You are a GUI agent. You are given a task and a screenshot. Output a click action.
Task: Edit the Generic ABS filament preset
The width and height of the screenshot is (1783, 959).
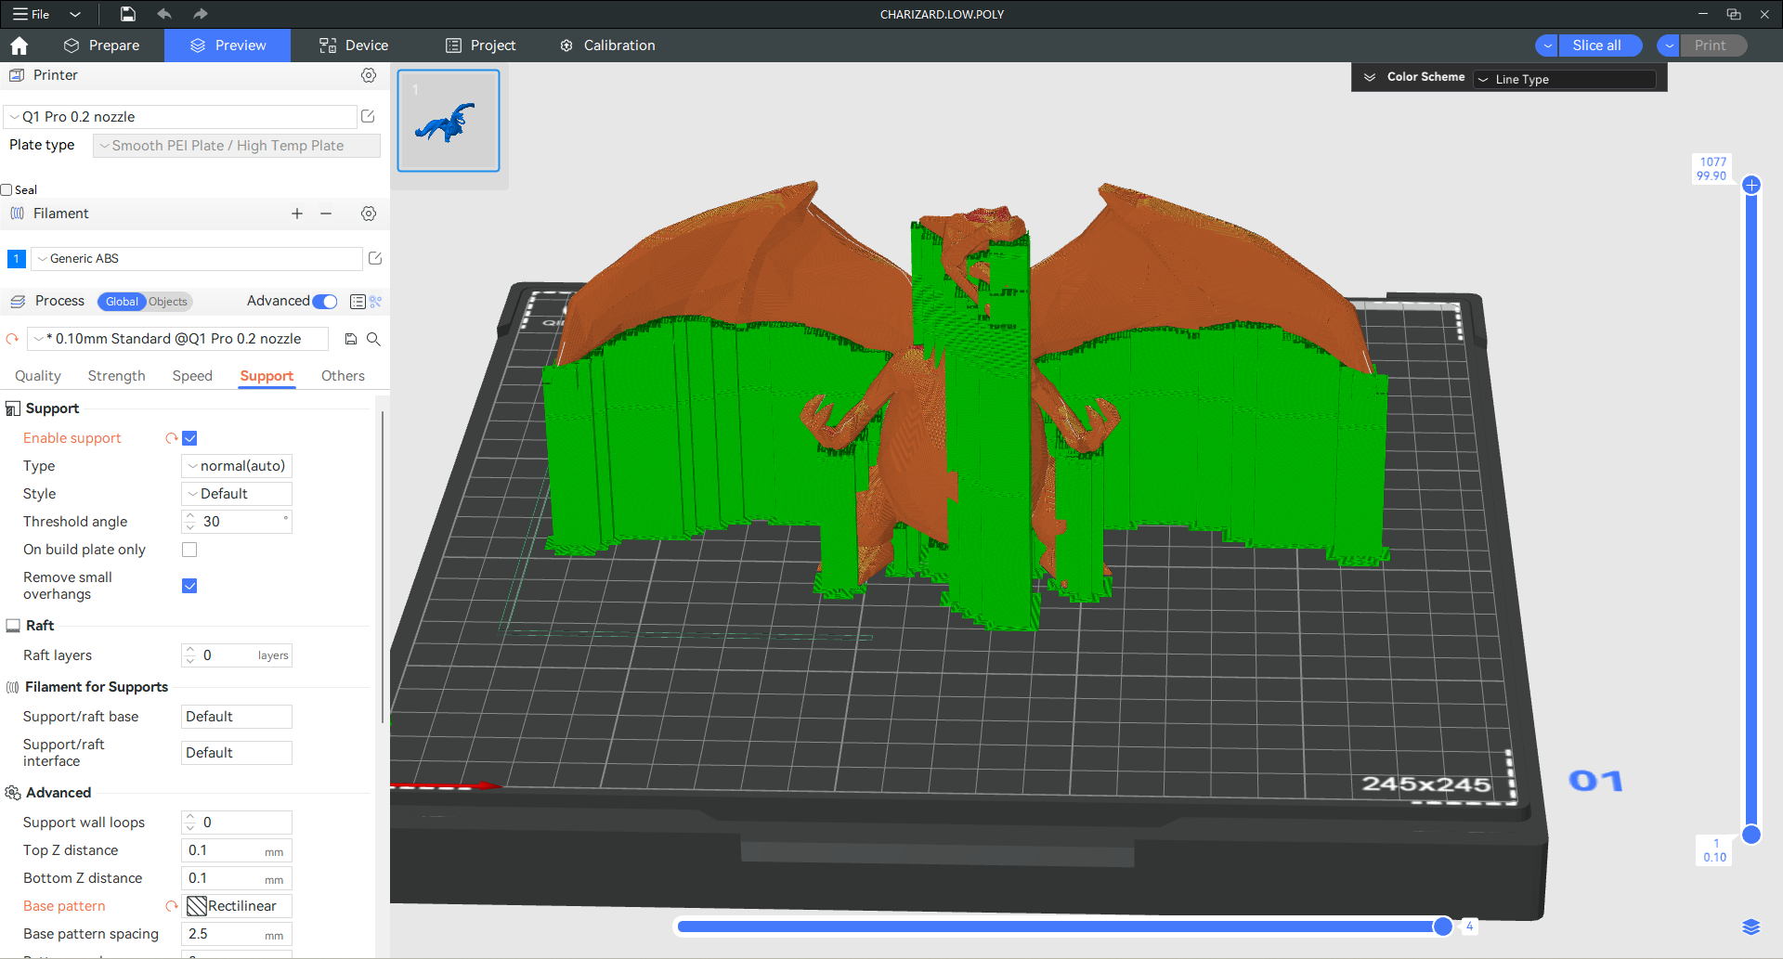click(x=375, y=258)
